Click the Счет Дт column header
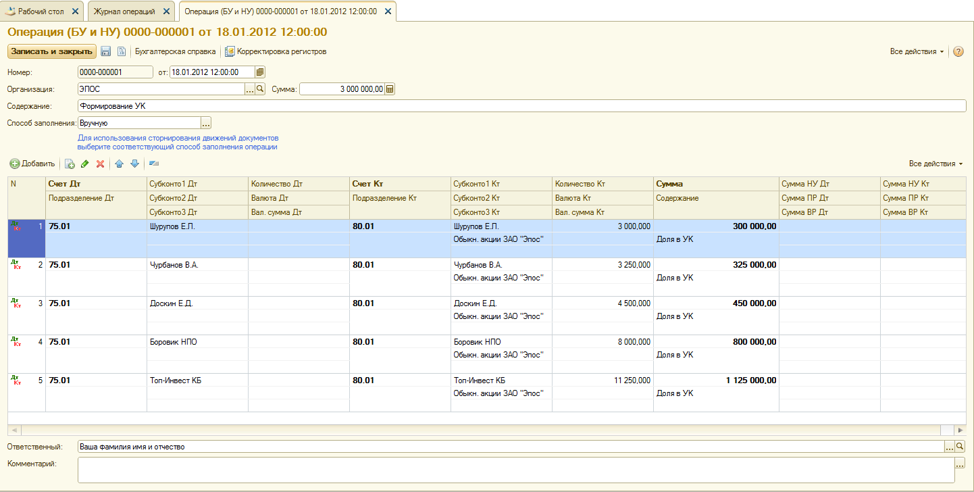Screen dimensions: 974x492 [96, 184]
